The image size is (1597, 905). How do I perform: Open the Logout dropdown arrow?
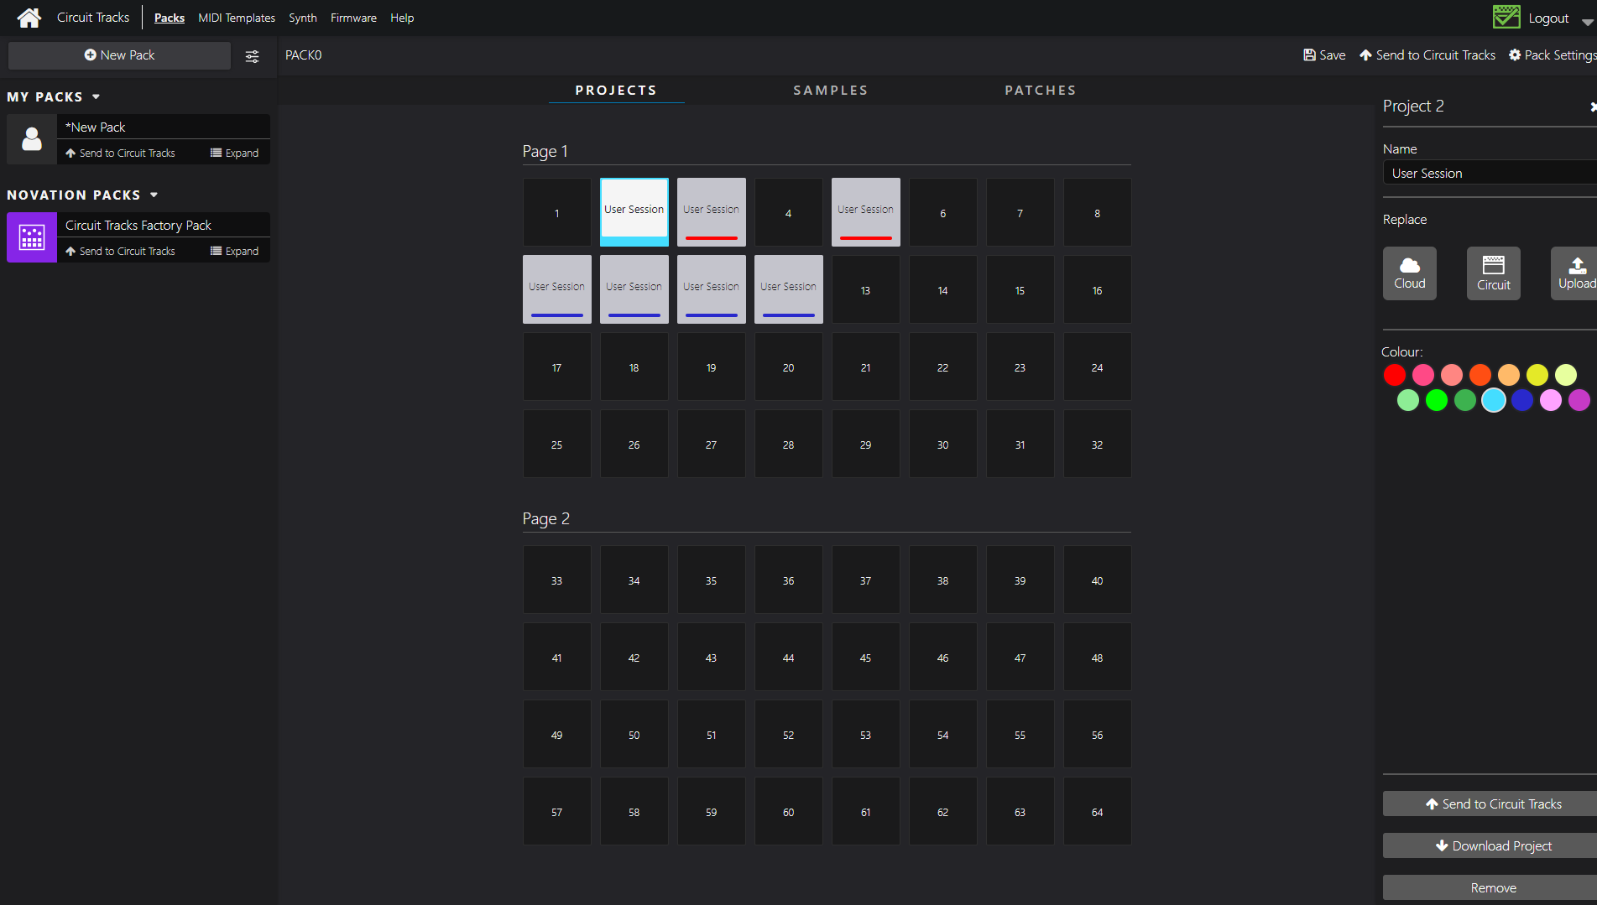pos(1587,21)
